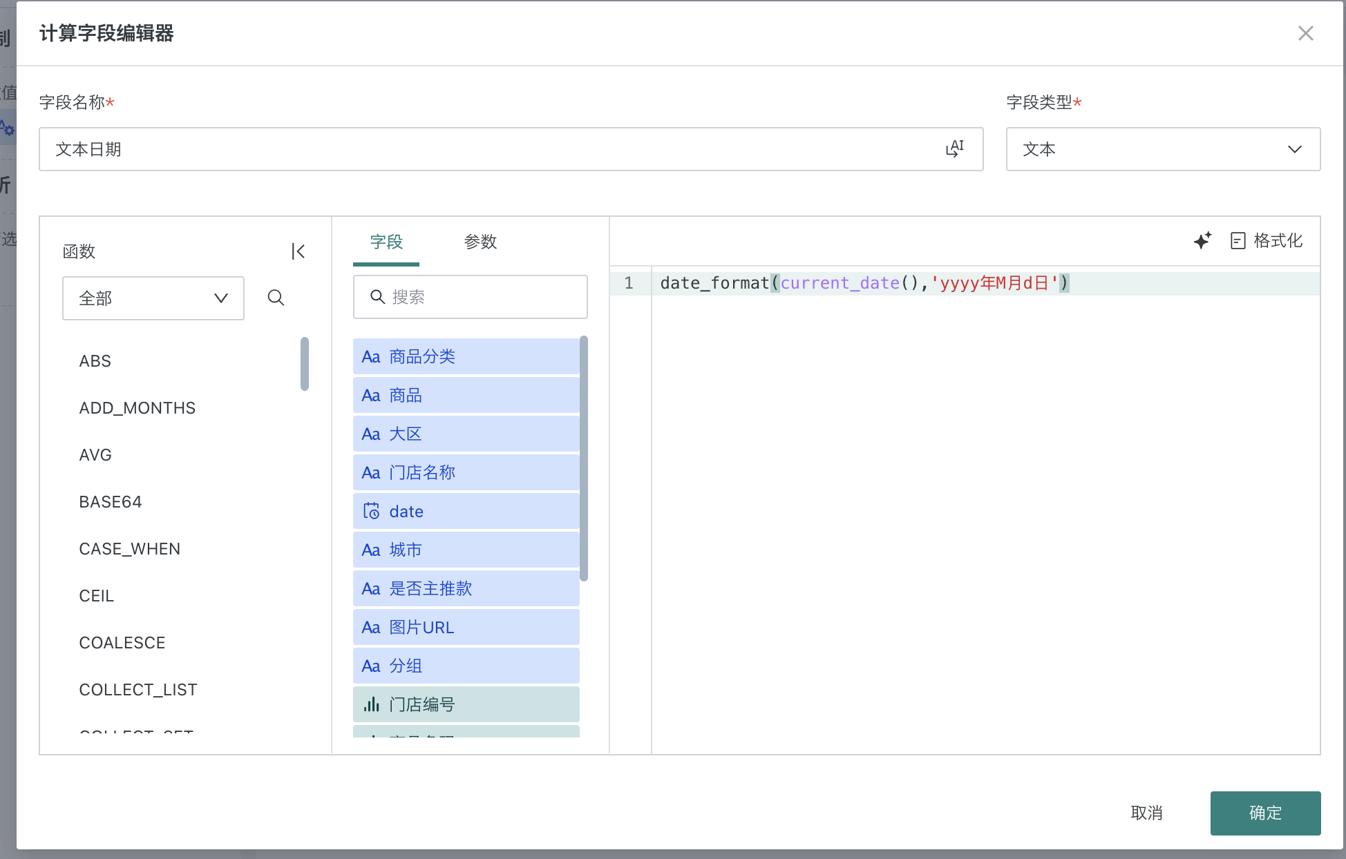
Task: Click the scrollbar in the function list
Action: click(304, 364)
